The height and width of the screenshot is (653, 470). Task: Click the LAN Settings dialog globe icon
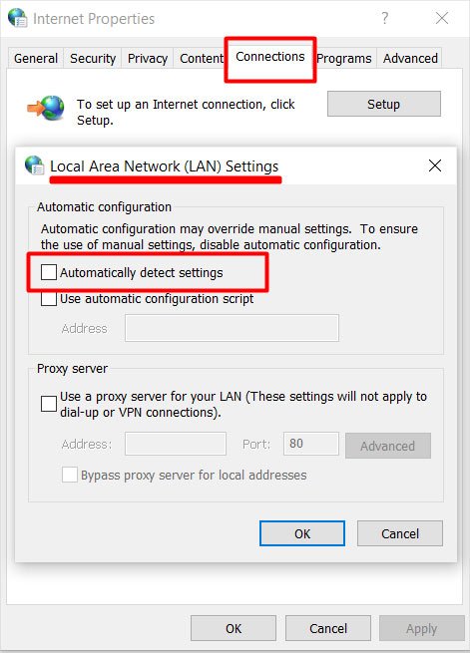[x=34, y=164]
